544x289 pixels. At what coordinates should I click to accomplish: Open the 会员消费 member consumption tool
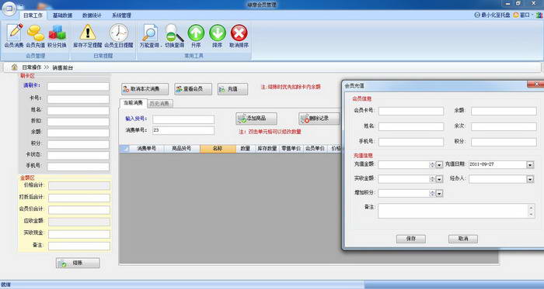click(x=14, y=36)
